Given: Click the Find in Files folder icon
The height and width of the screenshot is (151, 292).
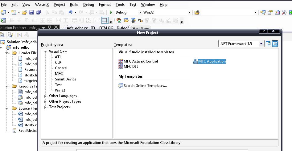Looking at the screenshot, I should click(x=197, y=12).
